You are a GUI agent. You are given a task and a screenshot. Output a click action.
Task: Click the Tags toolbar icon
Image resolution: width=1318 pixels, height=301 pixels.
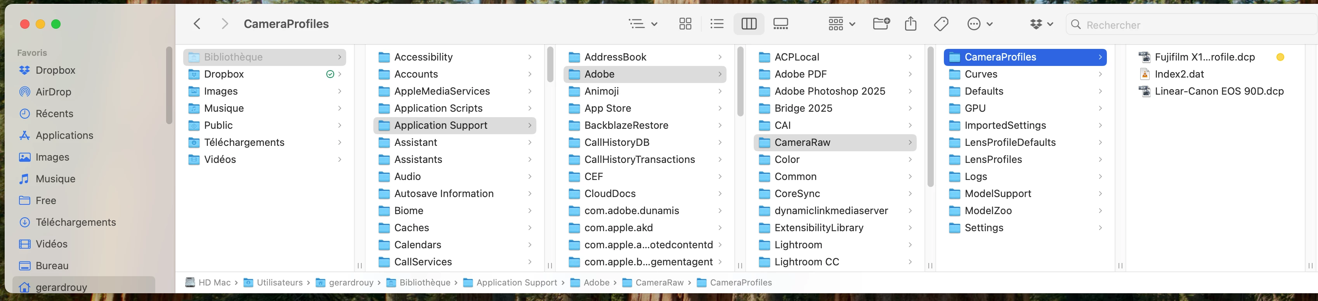click(x=941, y=24)
